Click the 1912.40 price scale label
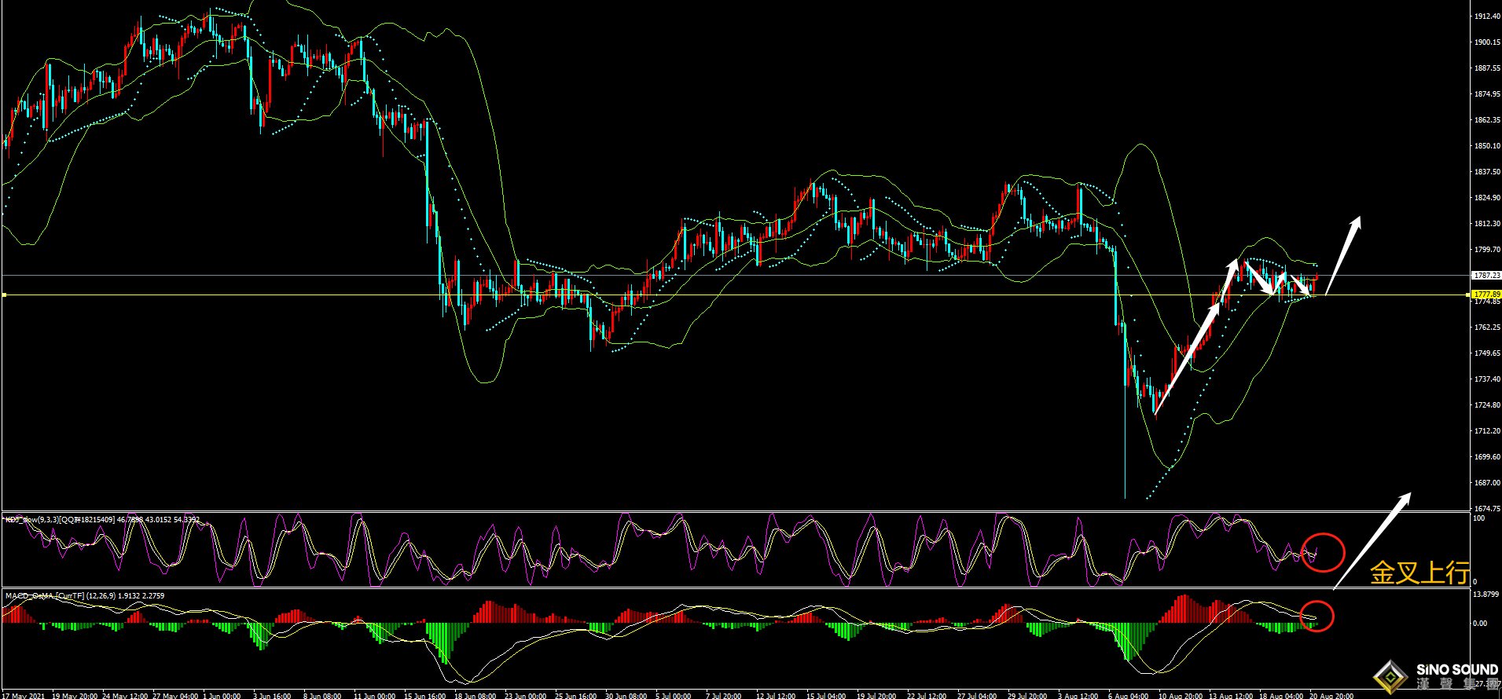The width and height of the screenshot is (1502, 699). [1487, 16]
